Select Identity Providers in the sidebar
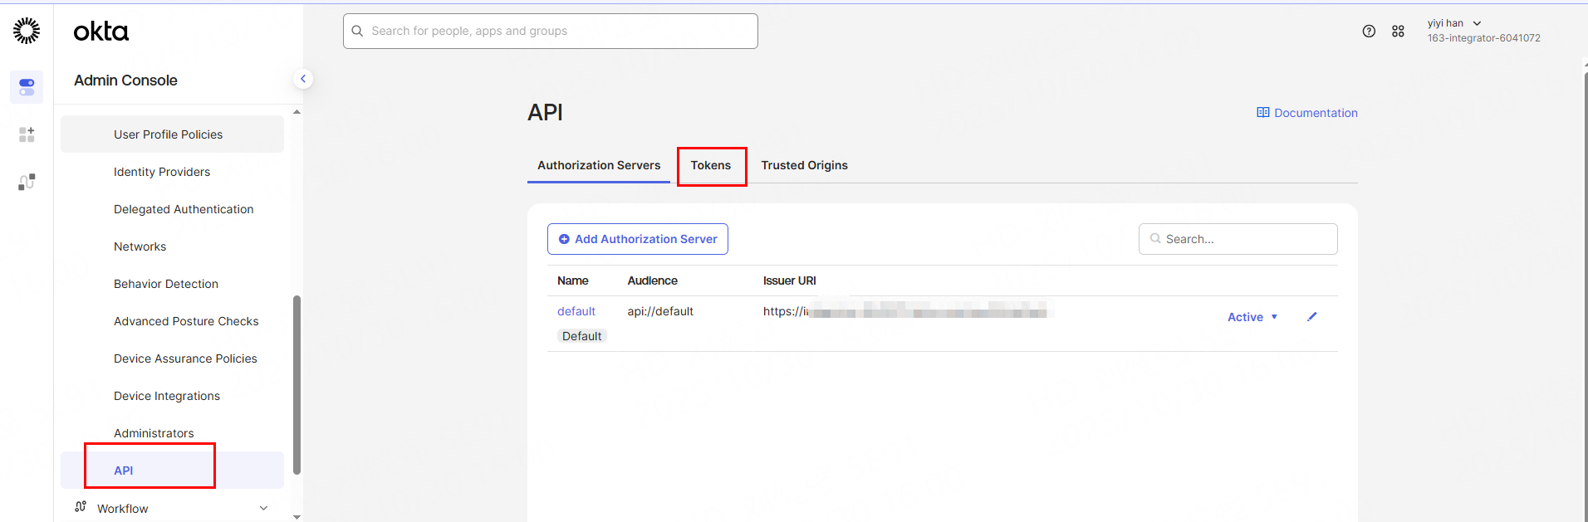1588x522 pixels. point(162,172)
